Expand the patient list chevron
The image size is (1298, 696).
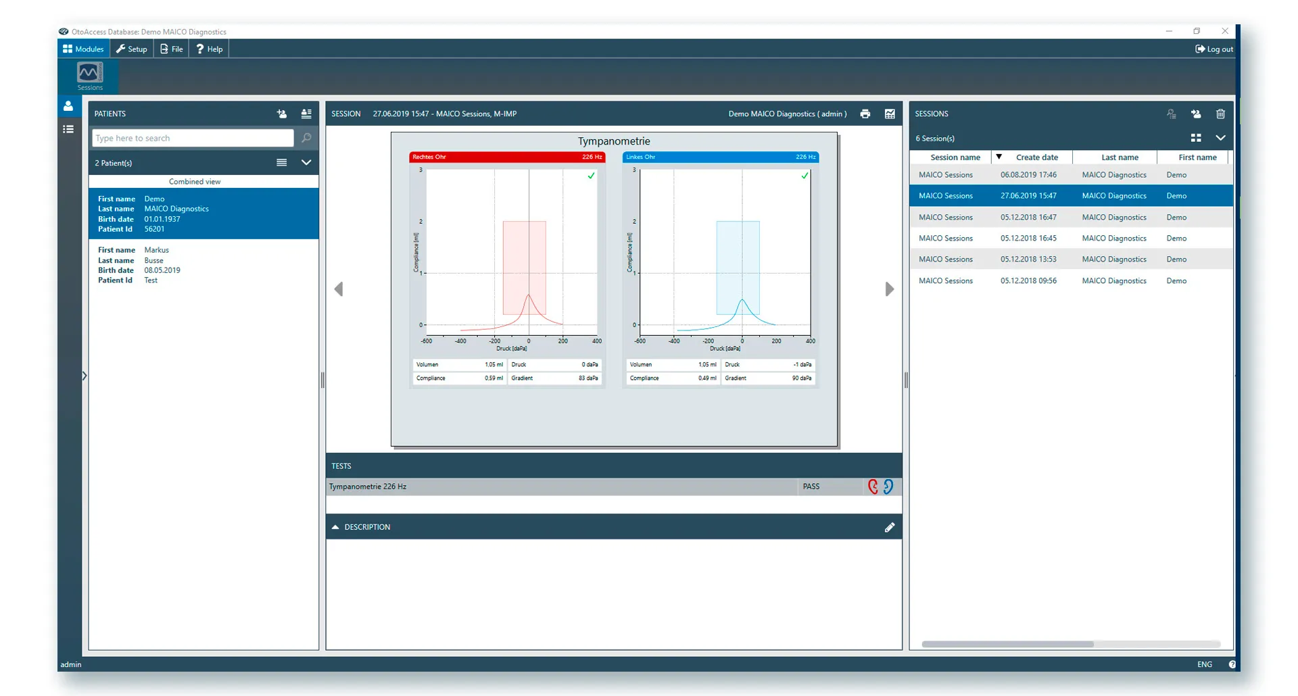pyautogui.click(x=306, y=162)
